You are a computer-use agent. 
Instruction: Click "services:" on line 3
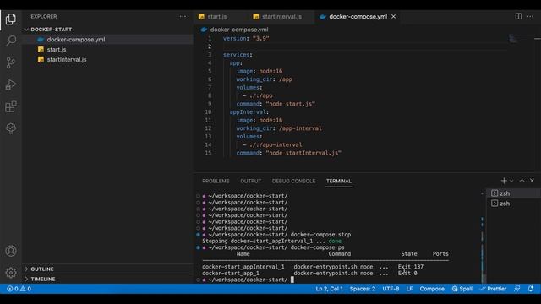238,54
